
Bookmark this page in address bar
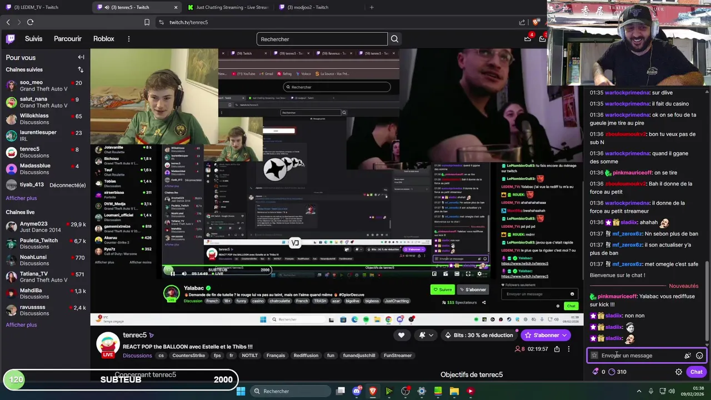click(x=147, y=22)
